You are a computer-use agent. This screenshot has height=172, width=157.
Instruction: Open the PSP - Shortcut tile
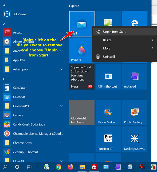point(108,77)
